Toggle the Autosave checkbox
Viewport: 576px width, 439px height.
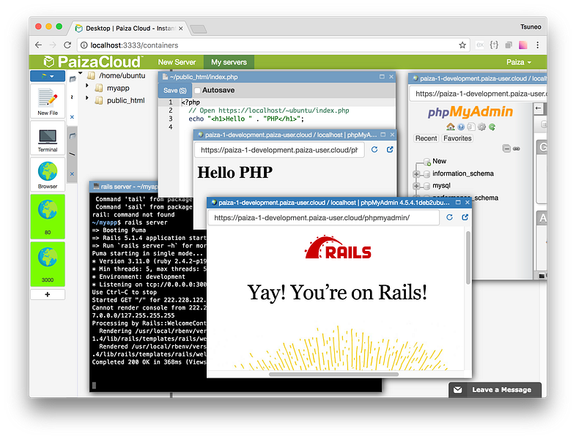pos(197,90)
